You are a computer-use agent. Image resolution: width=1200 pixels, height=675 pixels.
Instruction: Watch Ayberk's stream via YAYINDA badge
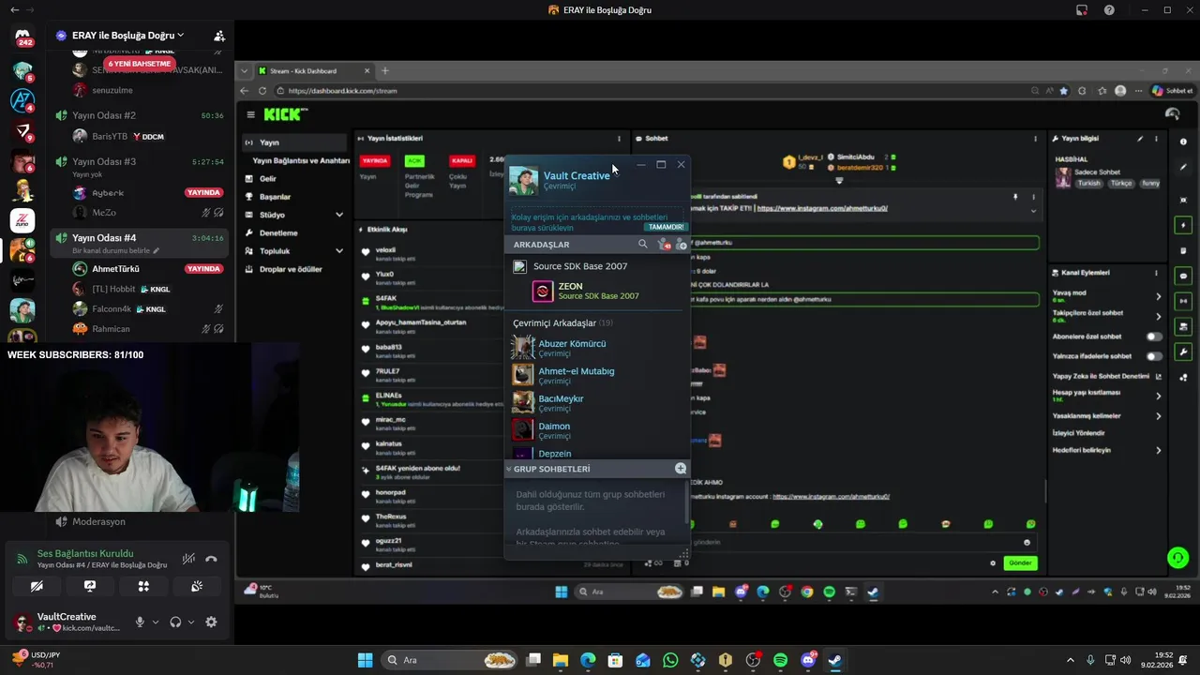[x=203, y=193]
